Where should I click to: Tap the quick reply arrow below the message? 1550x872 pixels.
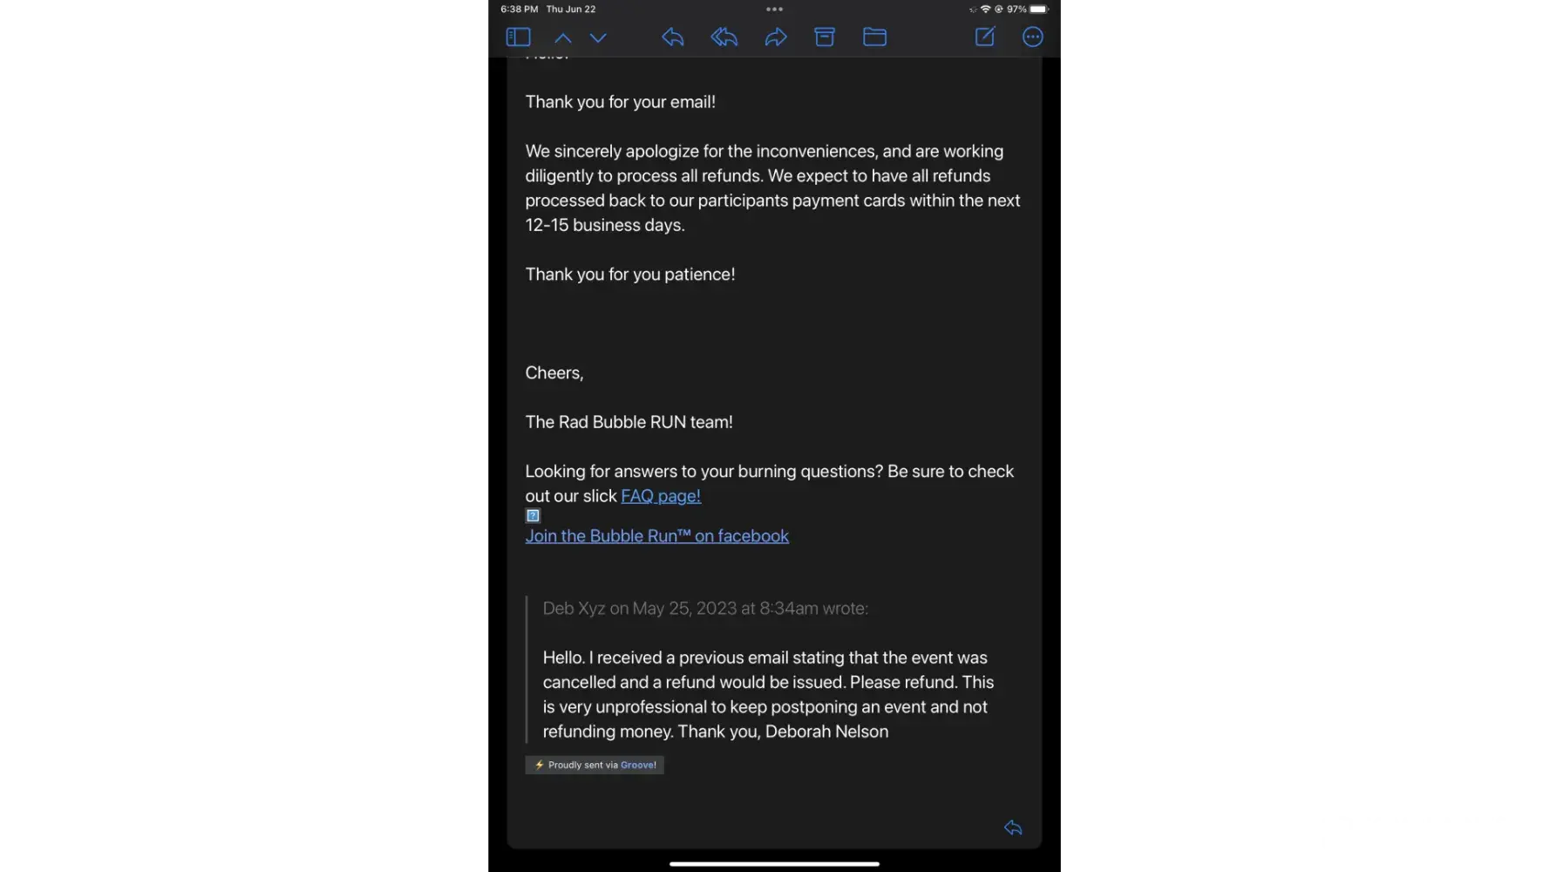coord(1013,828)
